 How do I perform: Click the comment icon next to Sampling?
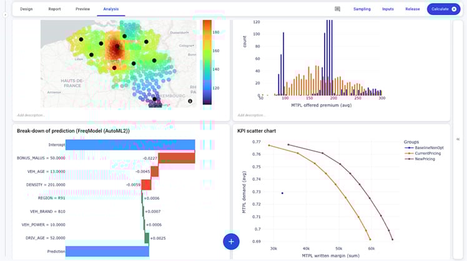point(337,9)
